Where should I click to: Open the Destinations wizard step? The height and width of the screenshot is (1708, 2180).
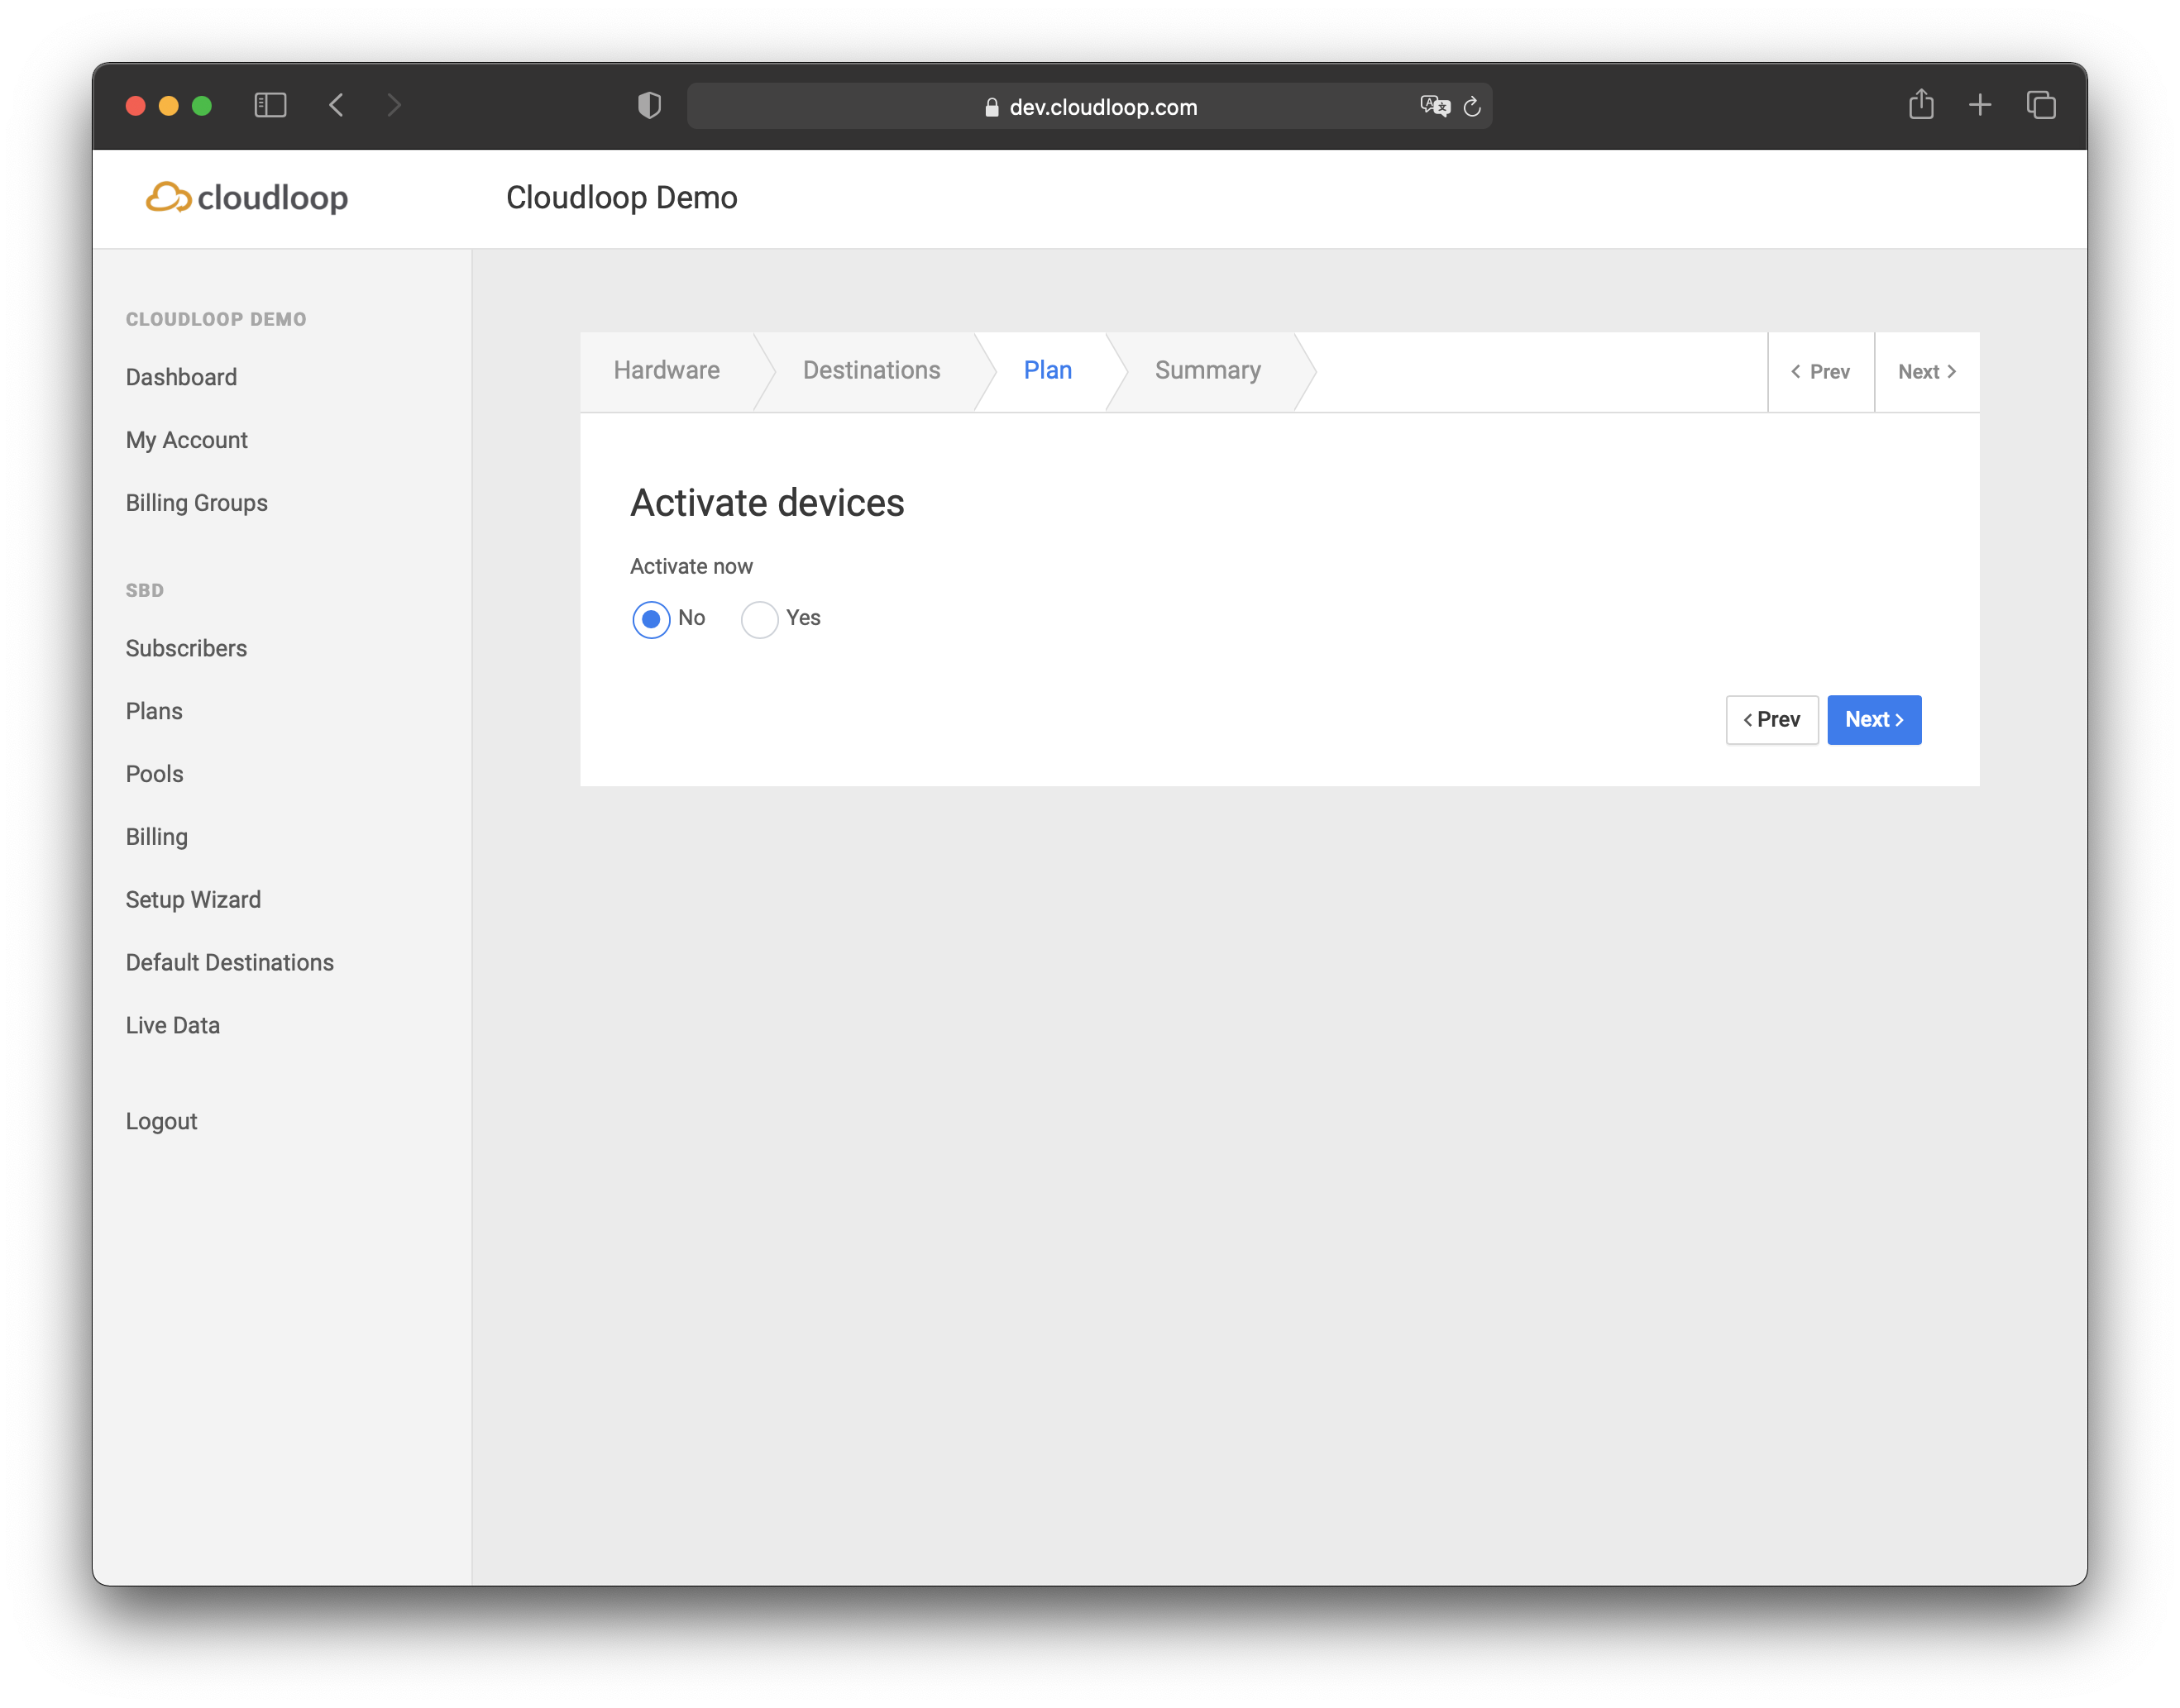[x=870, y=370]
